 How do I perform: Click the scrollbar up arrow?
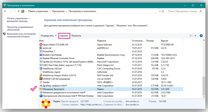pos(204,40)
